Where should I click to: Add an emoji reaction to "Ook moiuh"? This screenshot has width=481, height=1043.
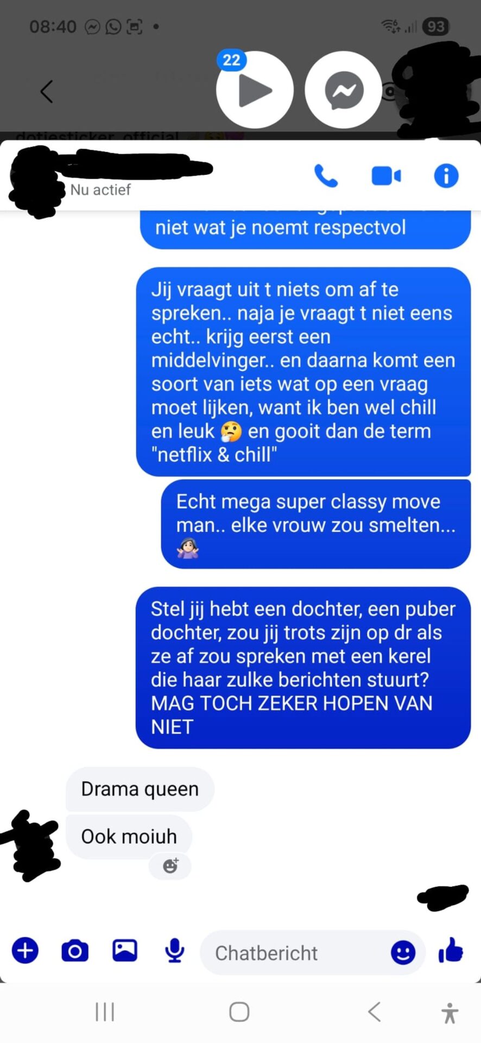click(x=170, y=865)
